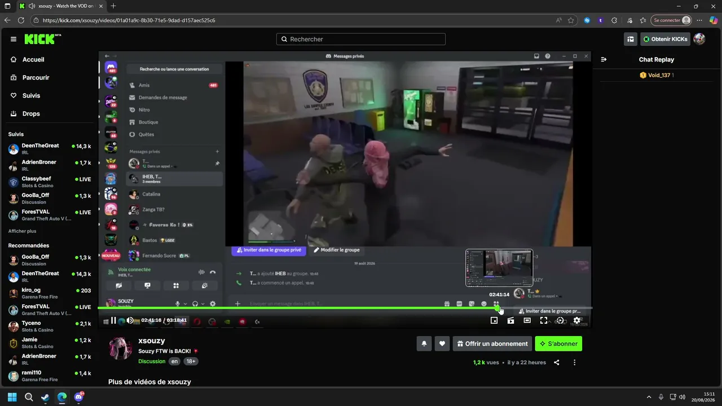This screenshot has width=722, height=406.
Task: Open Steam from the taskbar
Action: (45, 397)
